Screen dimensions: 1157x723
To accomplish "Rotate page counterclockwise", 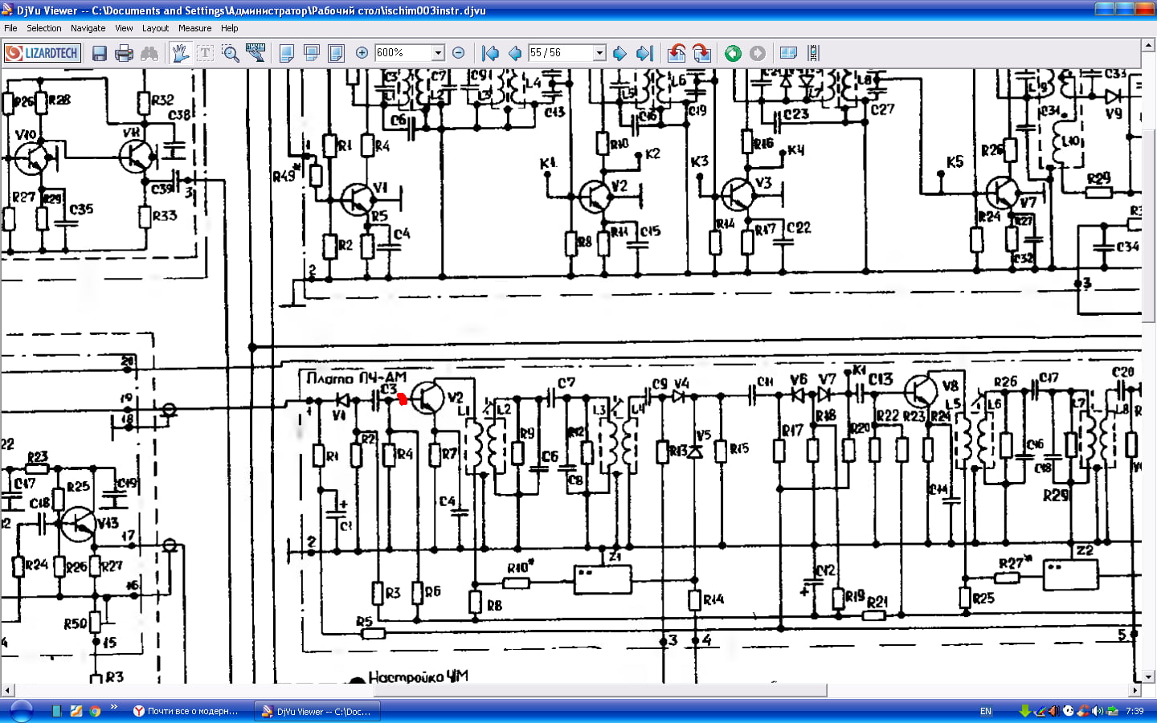I will (x=677, y=53).
